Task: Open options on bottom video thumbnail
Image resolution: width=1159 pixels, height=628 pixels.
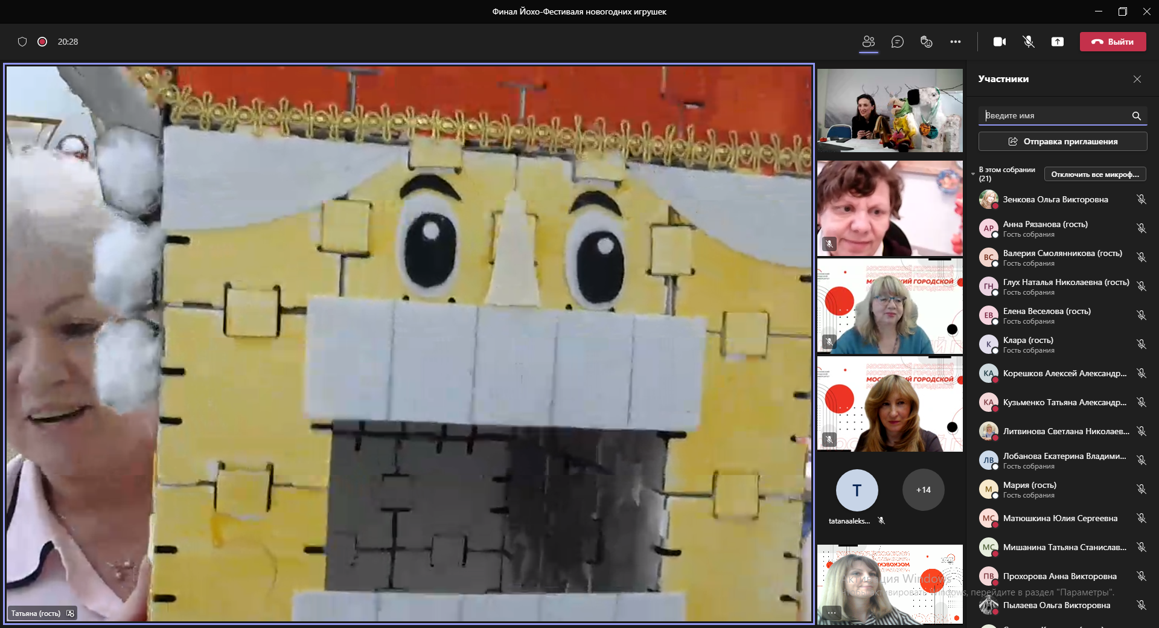Action: [831, 613]
